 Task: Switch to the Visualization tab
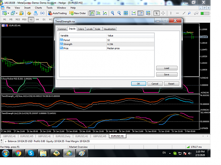[x=110, y=29]
